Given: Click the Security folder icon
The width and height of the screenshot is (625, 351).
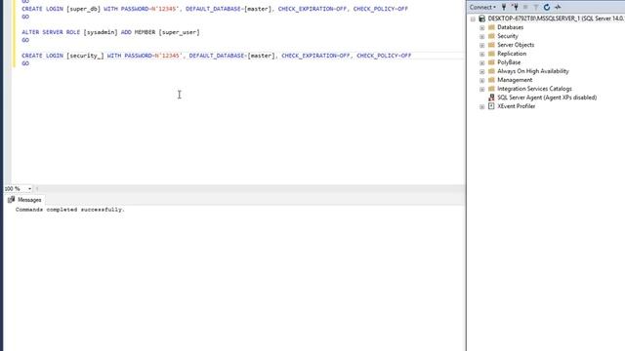Looking at the screenshot, I should point(491,36).
